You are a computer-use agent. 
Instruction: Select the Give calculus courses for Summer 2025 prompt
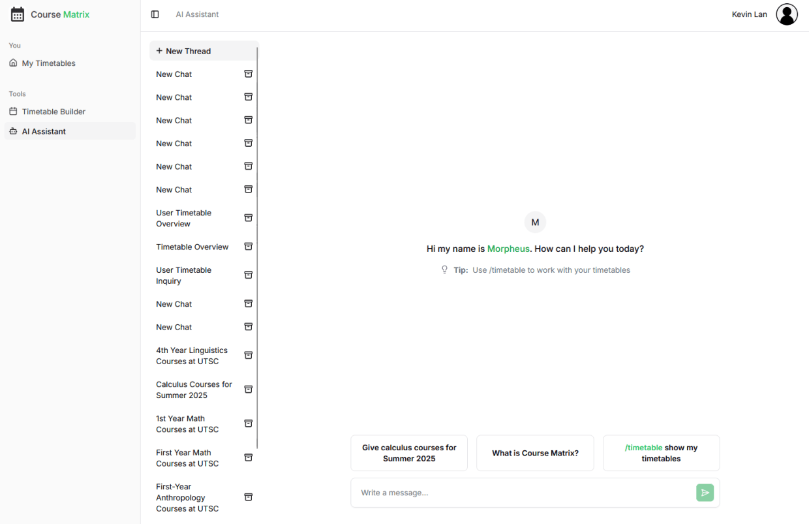pos(408,453)
